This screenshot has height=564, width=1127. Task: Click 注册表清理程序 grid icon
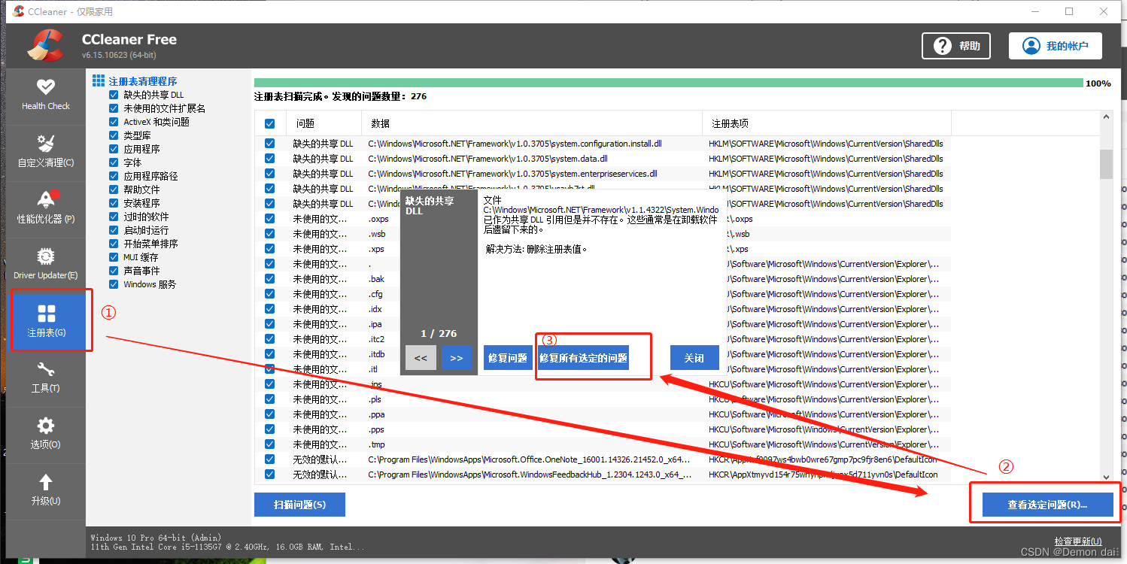[x=99, y=80]
